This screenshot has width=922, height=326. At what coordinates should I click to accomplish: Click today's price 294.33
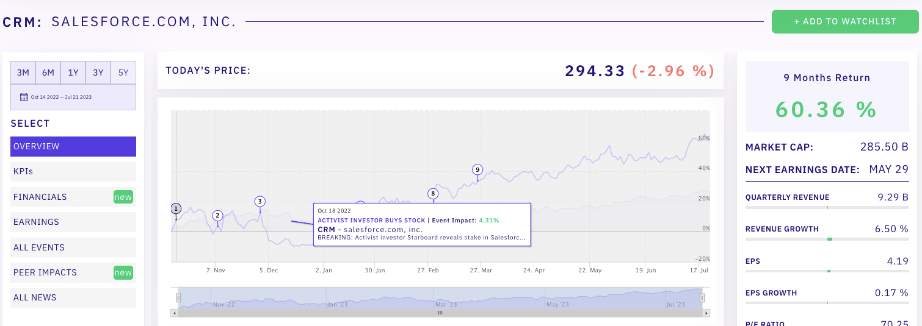click(x=595, y=71)
